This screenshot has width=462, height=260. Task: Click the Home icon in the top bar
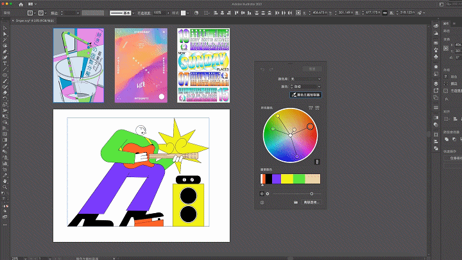click(21, 4)
